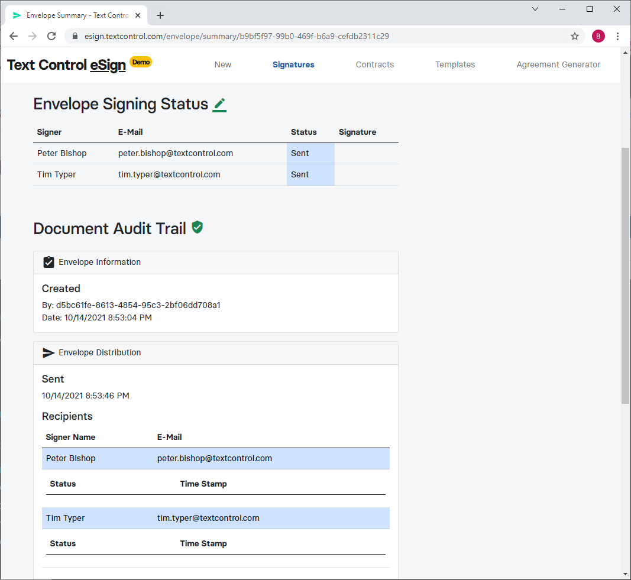Open the B profile avatar menu
The image size is (631, 580).
click(598, 36)
